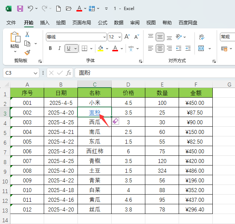Click font color icon in quick access toolbar

point(79,8)
